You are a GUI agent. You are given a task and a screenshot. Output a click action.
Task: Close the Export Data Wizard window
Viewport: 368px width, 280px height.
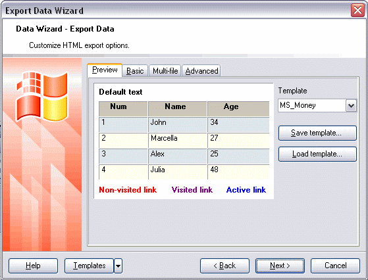pos(357,11)
